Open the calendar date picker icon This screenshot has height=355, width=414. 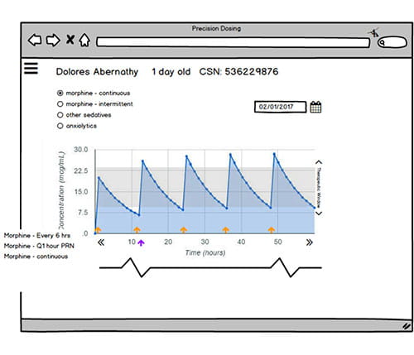point(315,107)
